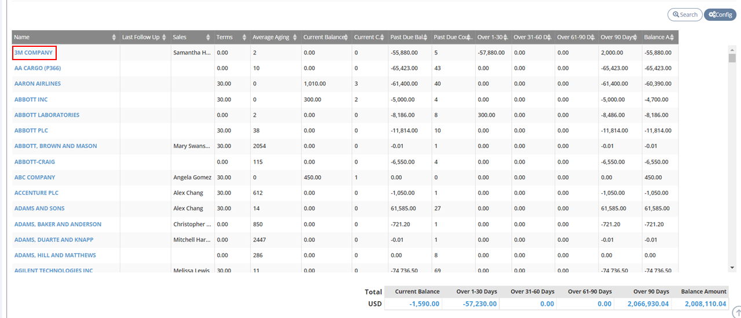Image resolution: width=741 pixels, height=318 pixels.
Task: Sort by the Over 90 Days column
Action: tap(635, 38)
